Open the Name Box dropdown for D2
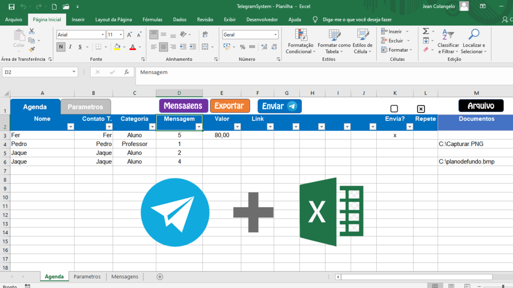The image size is (513, 288). coord(74,72)
